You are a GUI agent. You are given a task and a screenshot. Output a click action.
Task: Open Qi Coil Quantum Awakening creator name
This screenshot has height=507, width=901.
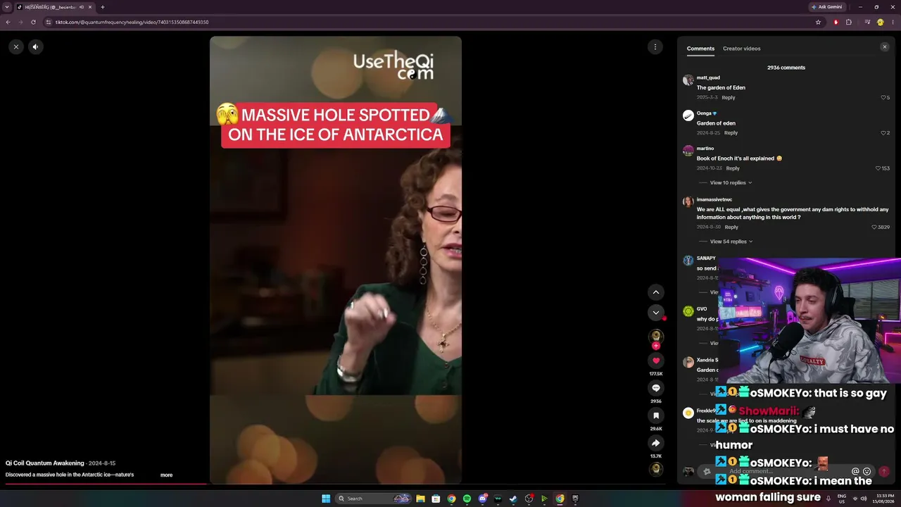pos(45,463)
